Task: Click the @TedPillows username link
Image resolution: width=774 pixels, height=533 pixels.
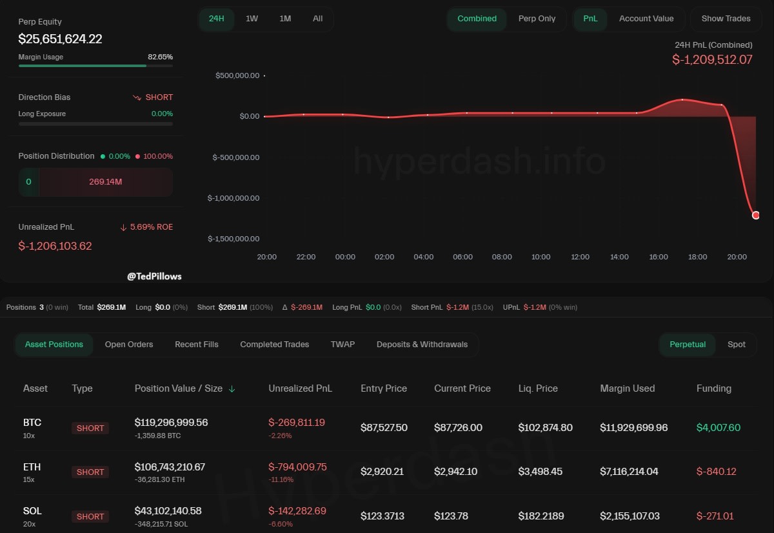Action: pos(154,276)
